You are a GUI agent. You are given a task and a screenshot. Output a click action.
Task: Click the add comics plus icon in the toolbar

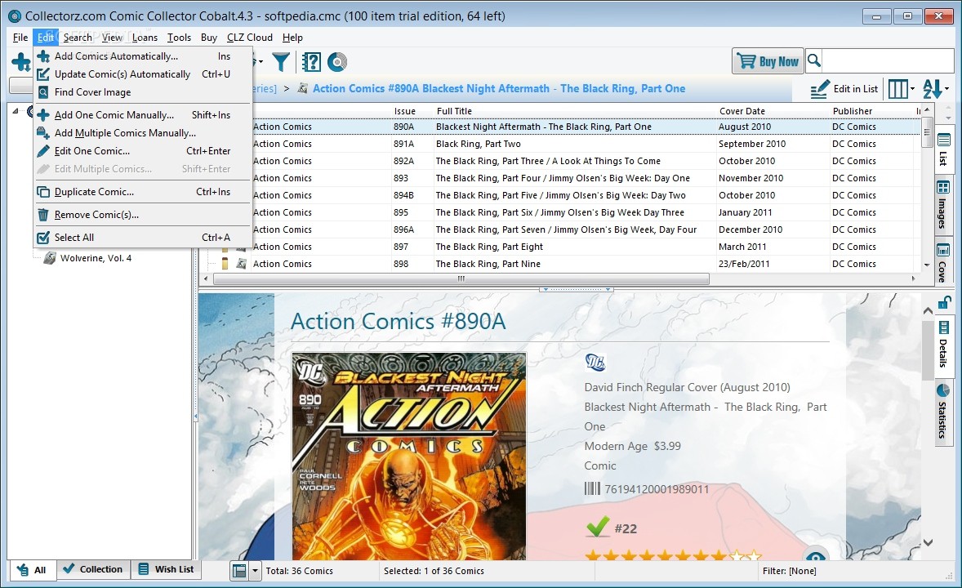click(x=21, y=62)
